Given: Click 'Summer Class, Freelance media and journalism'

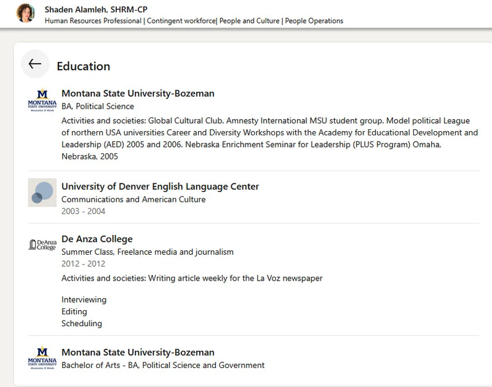Looking at the screenshot, I should (x=148, y=252).
